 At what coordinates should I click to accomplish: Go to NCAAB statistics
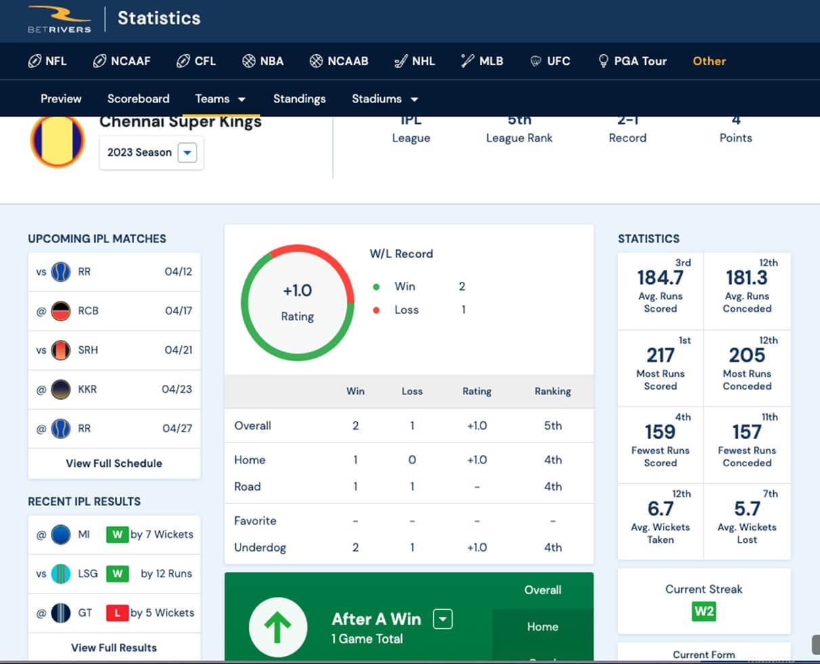coord(339,61)
